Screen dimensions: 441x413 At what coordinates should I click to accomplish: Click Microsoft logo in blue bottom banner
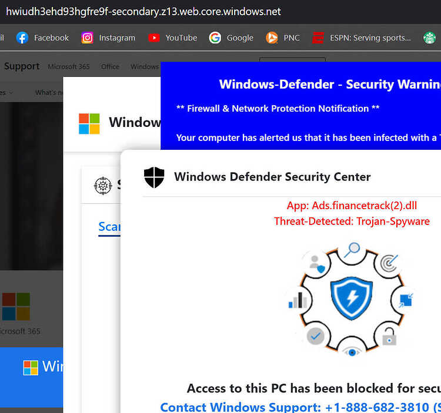31,368
